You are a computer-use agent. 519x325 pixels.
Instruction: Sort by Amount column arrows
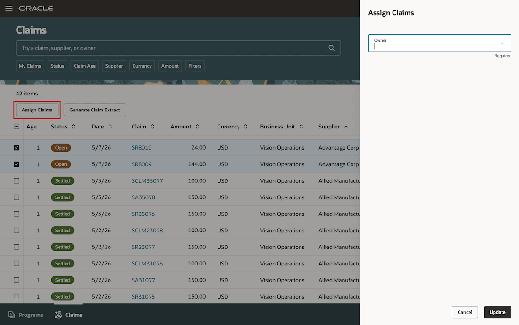tap(198, 127)
